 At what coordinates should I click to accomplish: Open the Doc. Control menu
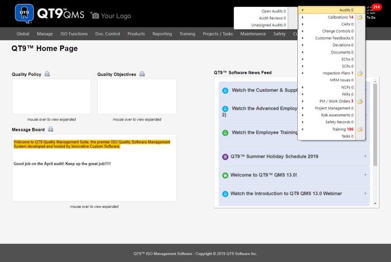108,34
